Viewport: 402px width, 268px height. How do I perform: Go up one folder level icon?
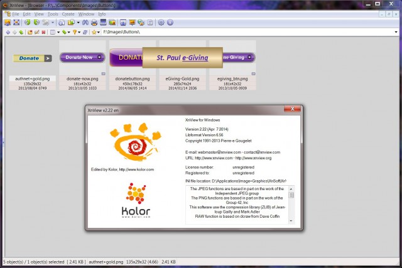[21, 32]
